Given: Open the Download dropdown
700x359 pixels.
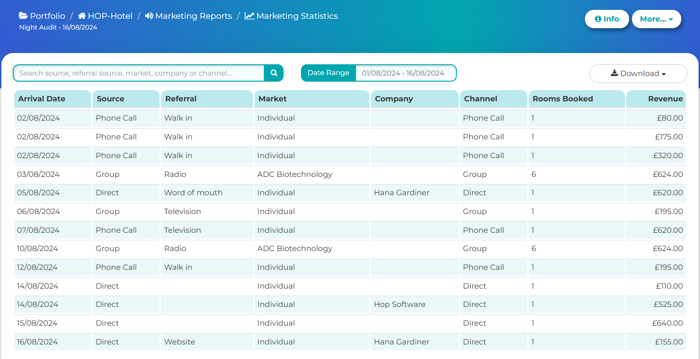Looking at the screenshot, I should [638, 74].
